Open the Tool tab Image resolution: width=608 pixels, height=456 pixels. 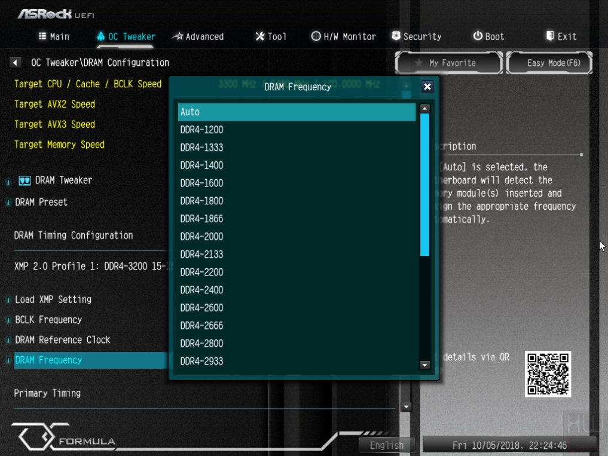tap(271, 36)
